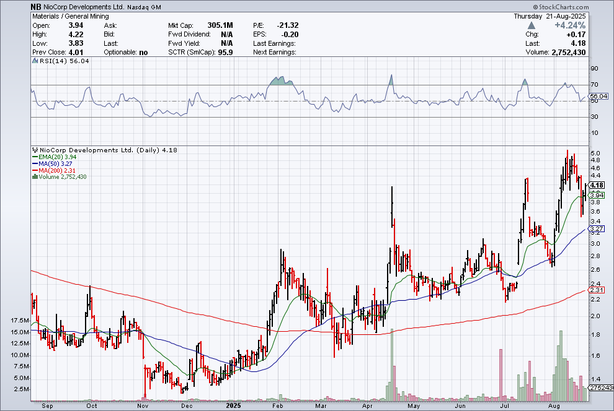
Task: Click the red MA(200) legend line marker
Action: click(35, 170)
